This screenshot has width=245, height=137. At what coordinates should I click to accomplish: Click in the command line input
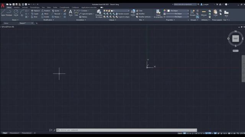(127, 130)
